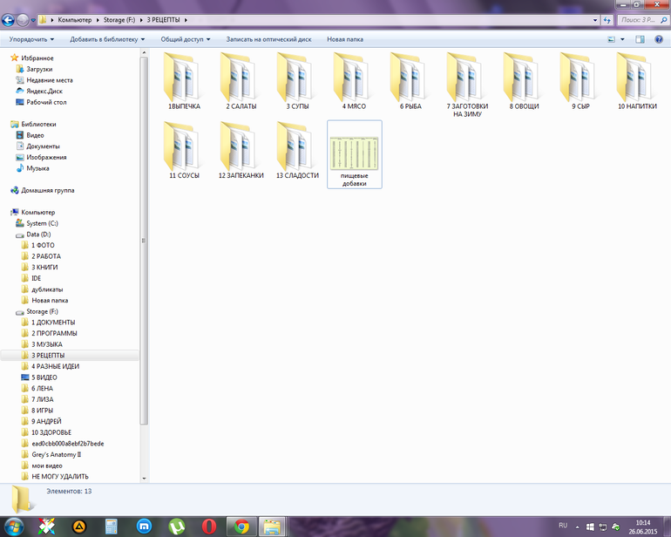Open the Windows Start button
The width and height of the screenshot is (671, 537).
click(14, 527)
